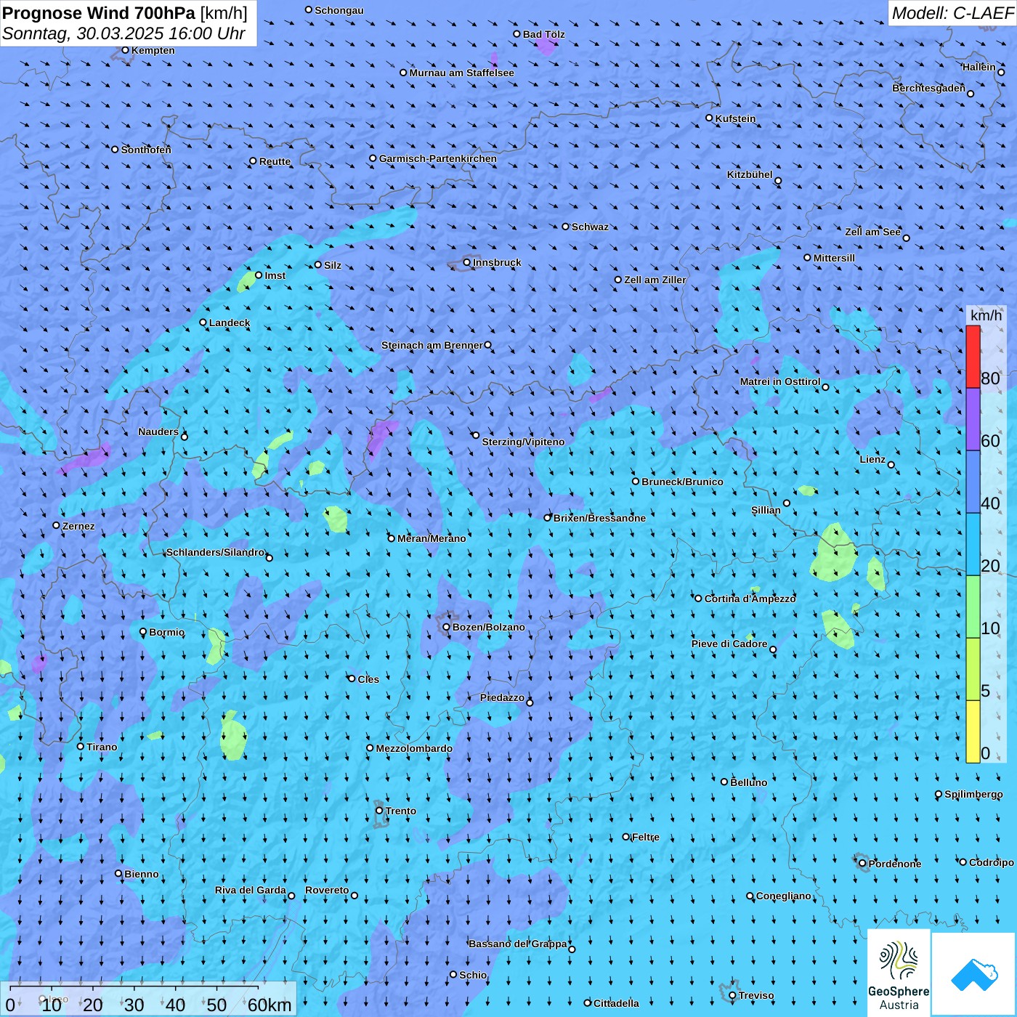Click the 'Matrei in Osttirol' label
Screen dimensions: 1017x1017
pyautogui.click(x=780, y=381)
